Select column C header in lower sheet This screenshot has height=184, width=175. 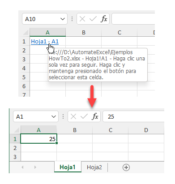[x=111, y=130]
